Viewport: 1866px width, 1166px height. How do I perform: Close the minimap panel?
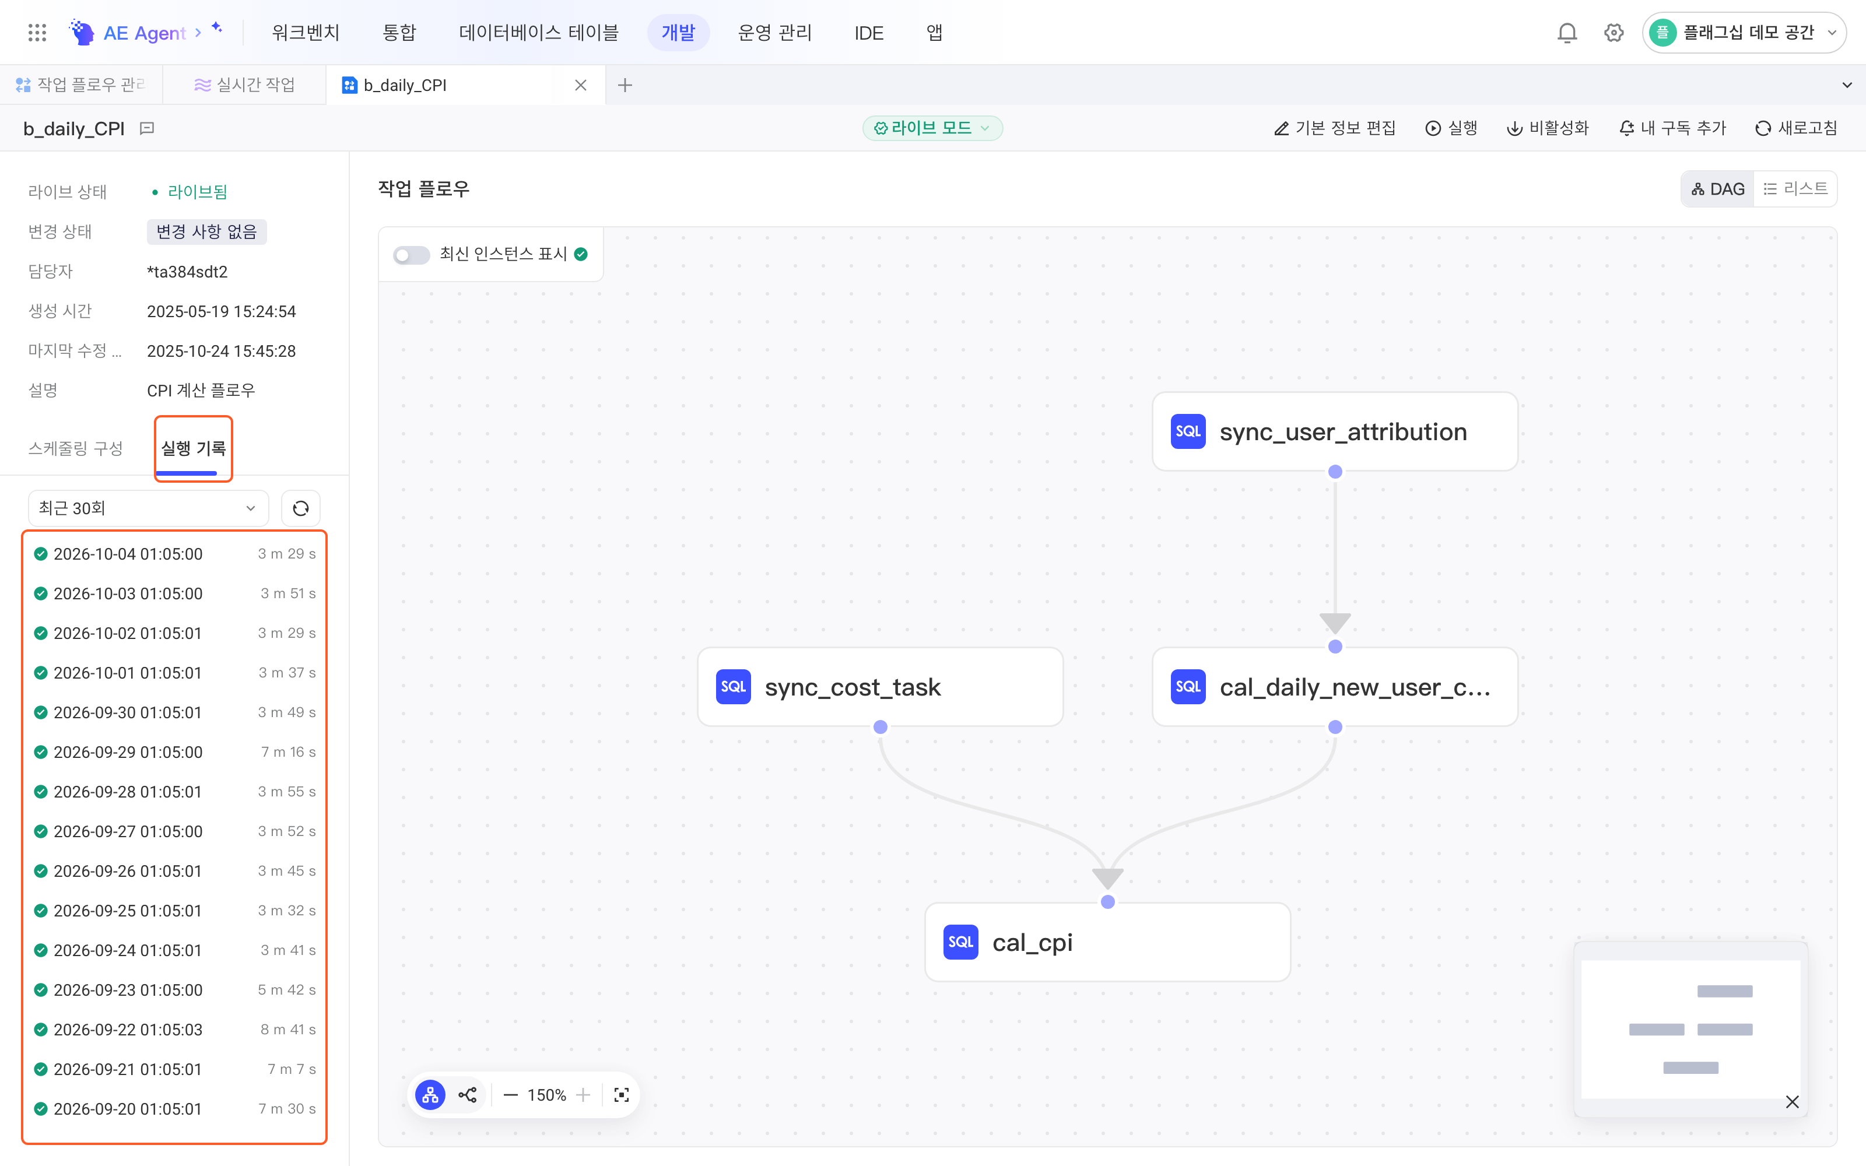1792,1102
